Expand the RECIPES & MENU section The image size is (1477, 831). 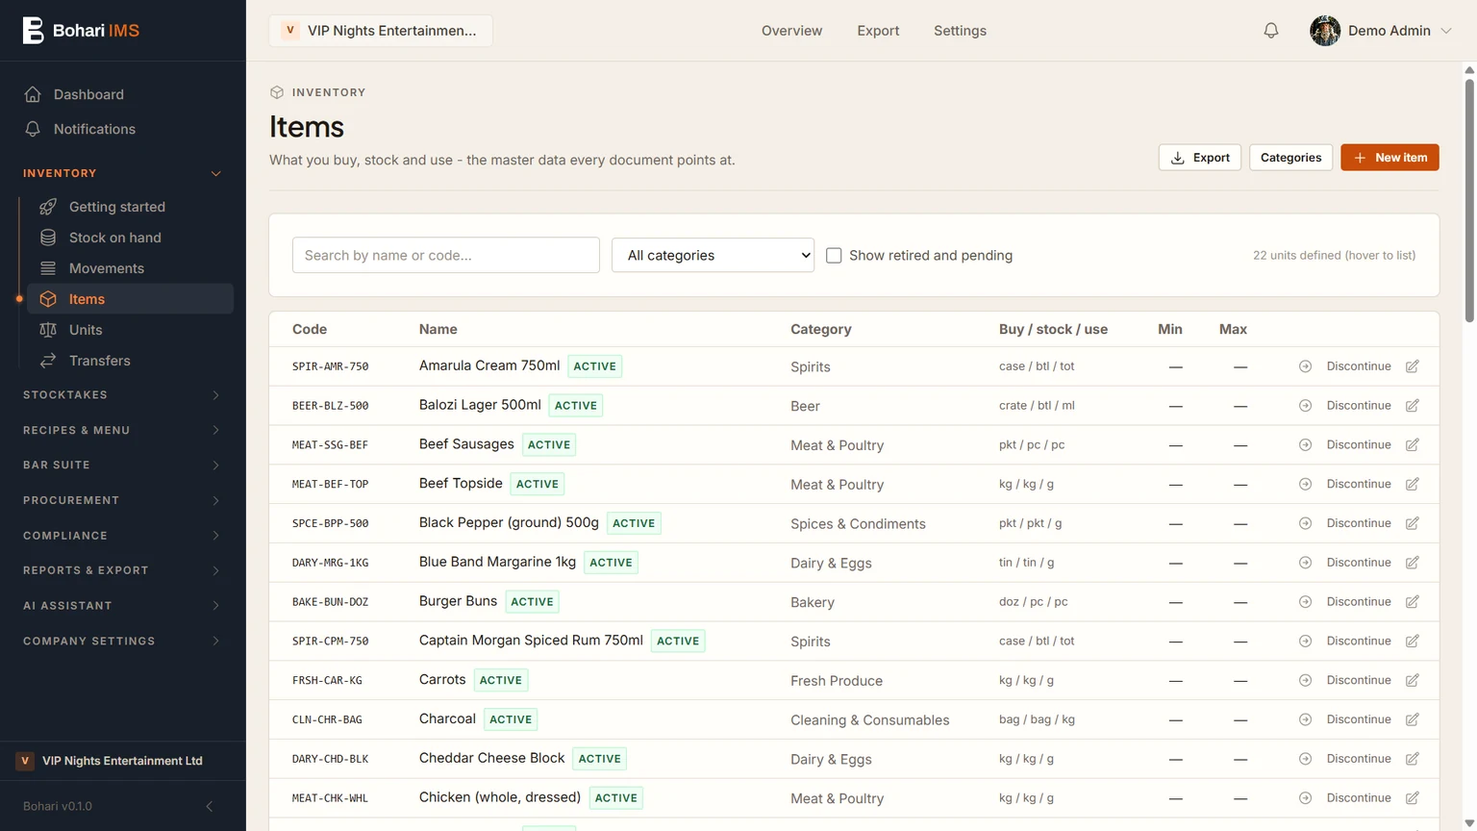(x=123, y=431)
